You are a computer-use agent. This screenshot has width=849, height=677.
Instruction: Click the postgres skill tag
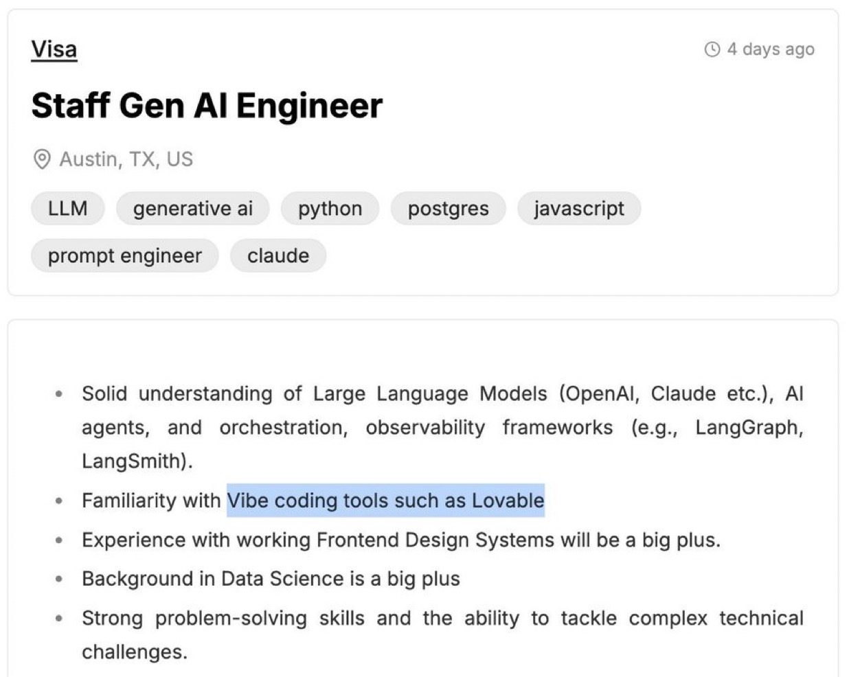pyautogui.click(x=448, y=209)
